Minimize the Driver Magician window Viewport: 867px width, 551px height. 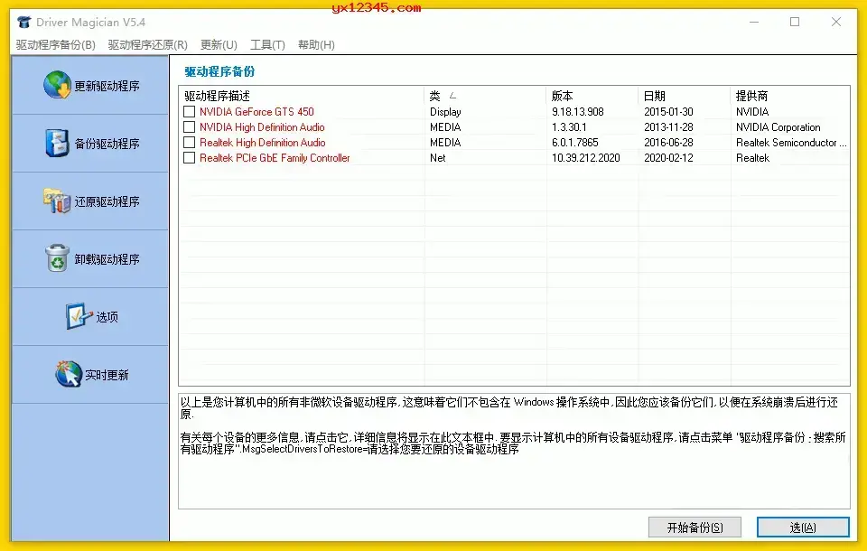pos(753,22)
